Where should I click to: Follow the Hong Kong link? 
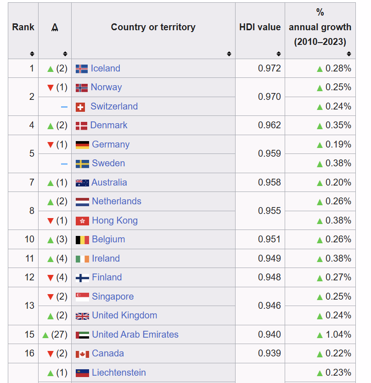coord(115,221)
